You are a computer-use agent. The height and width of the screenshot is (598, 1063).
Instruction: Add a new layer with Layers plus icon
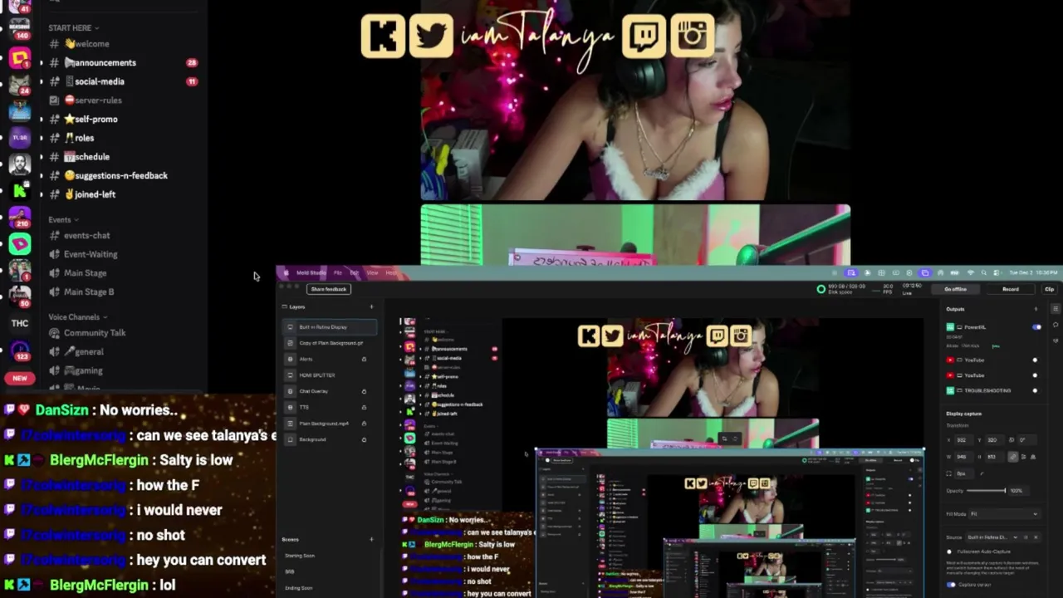371,307
